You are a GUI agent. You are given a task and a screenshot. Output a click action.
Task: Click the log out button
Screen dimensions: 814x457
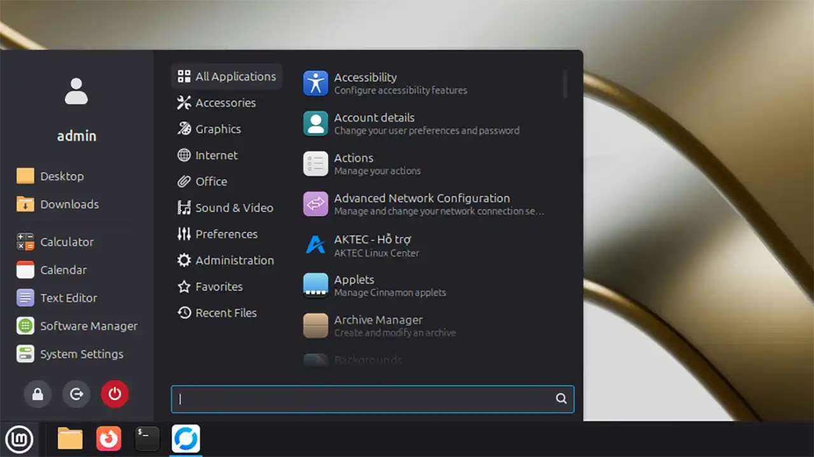tap(76, 394)
